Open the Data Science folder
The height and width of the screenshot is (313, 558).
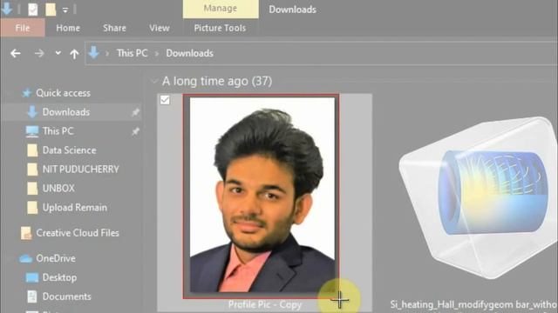pyautogui.click(x=69, y=150)
